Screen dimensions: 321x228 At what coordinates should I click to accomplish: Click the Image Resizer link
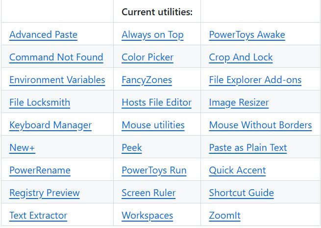coord(239,103)
